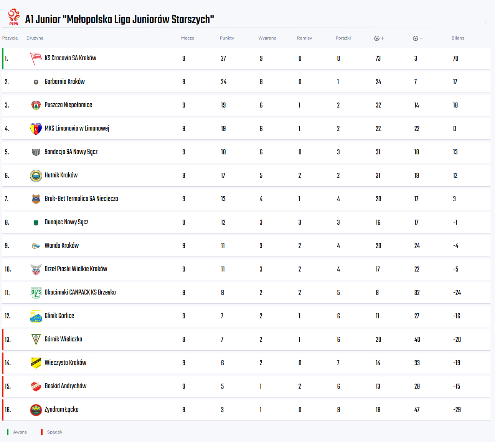Screen dimensions: 495x442
Task: Click the green Awans legend marker
Action: coord(8,432)
